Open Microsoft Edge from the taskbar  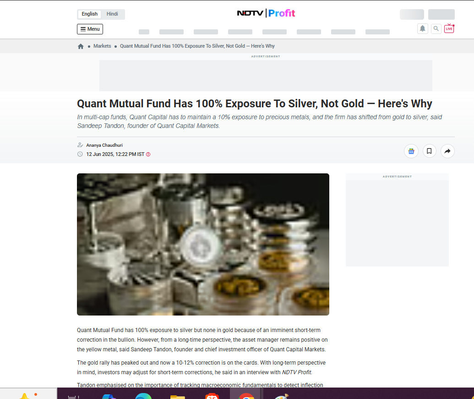(x=143, y=395)
